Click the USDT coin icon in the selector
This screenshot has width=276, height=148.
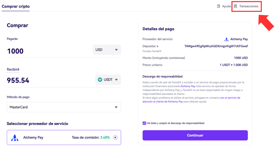click(x=100, y=80)
